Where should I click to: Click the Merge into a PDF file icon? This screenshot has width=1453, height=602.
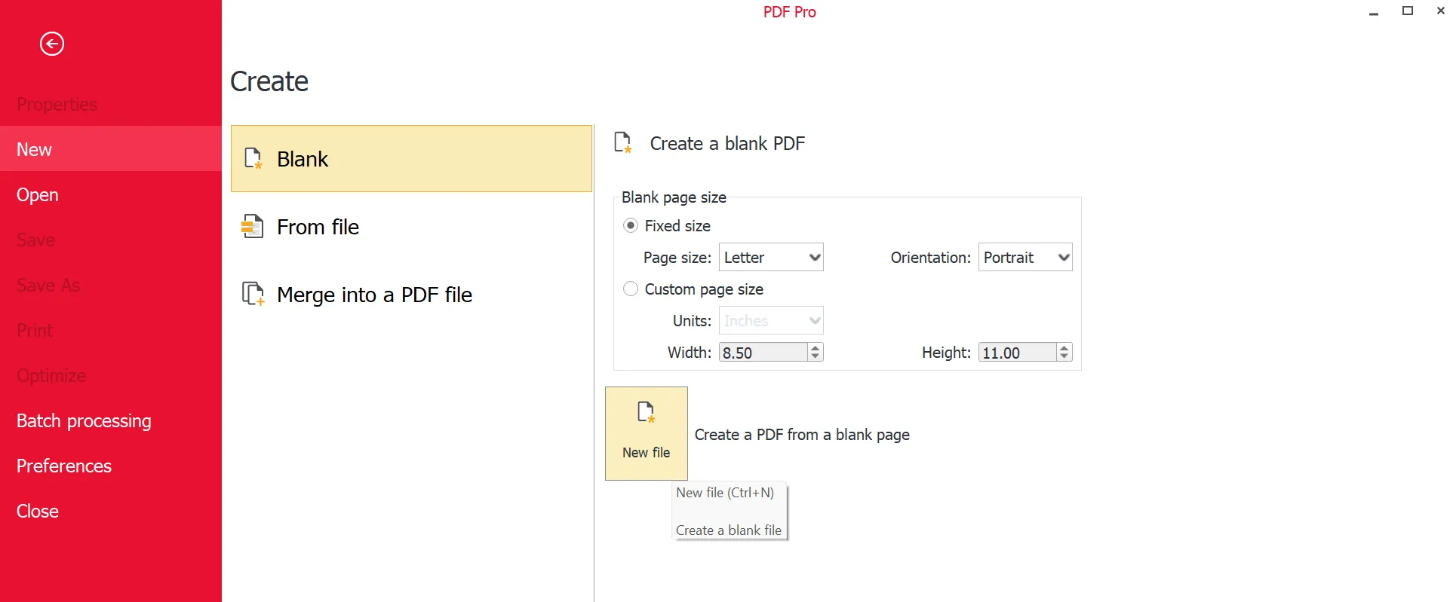point(253,294)
